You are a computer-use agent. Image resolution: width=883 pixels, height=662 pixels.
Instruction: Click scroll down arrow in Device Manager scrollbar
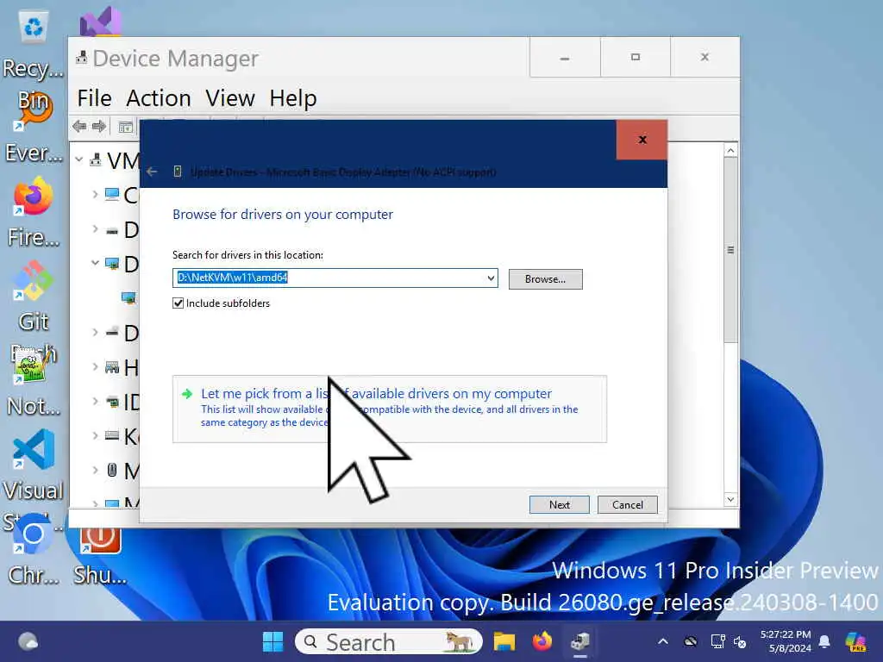[730, 499]
